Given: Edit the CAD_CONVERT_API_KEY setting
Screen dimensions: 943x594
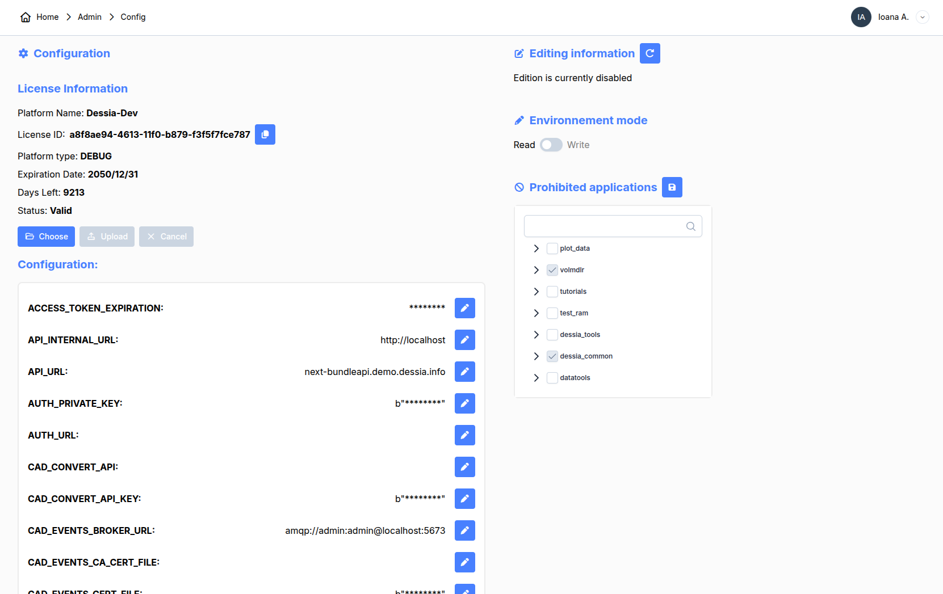Looking at the screenshot, I should [x=464, y=499].
